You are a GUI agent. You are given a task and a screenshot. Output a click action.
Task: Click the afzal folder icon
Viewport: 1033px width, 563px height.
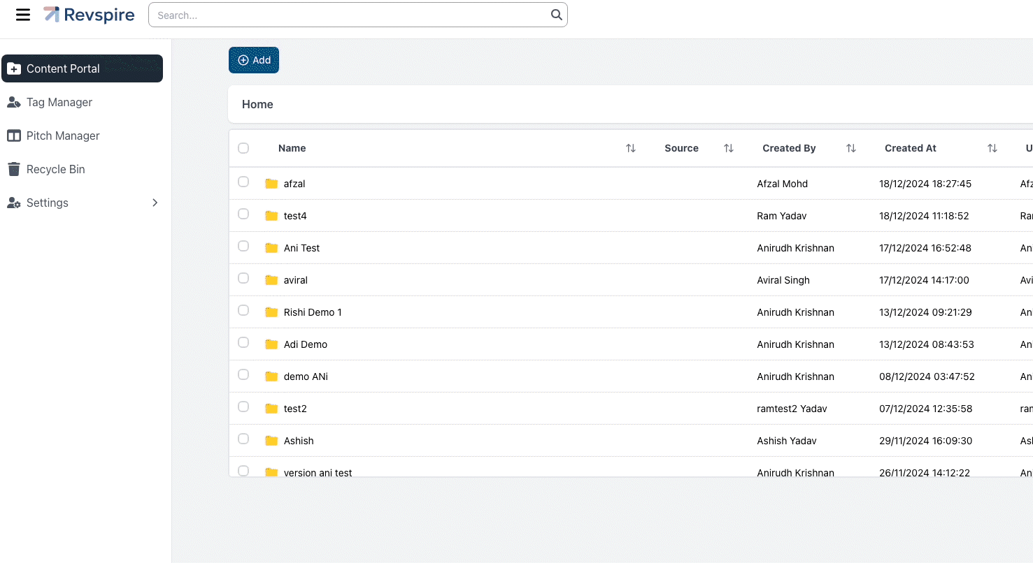(271, 184)
